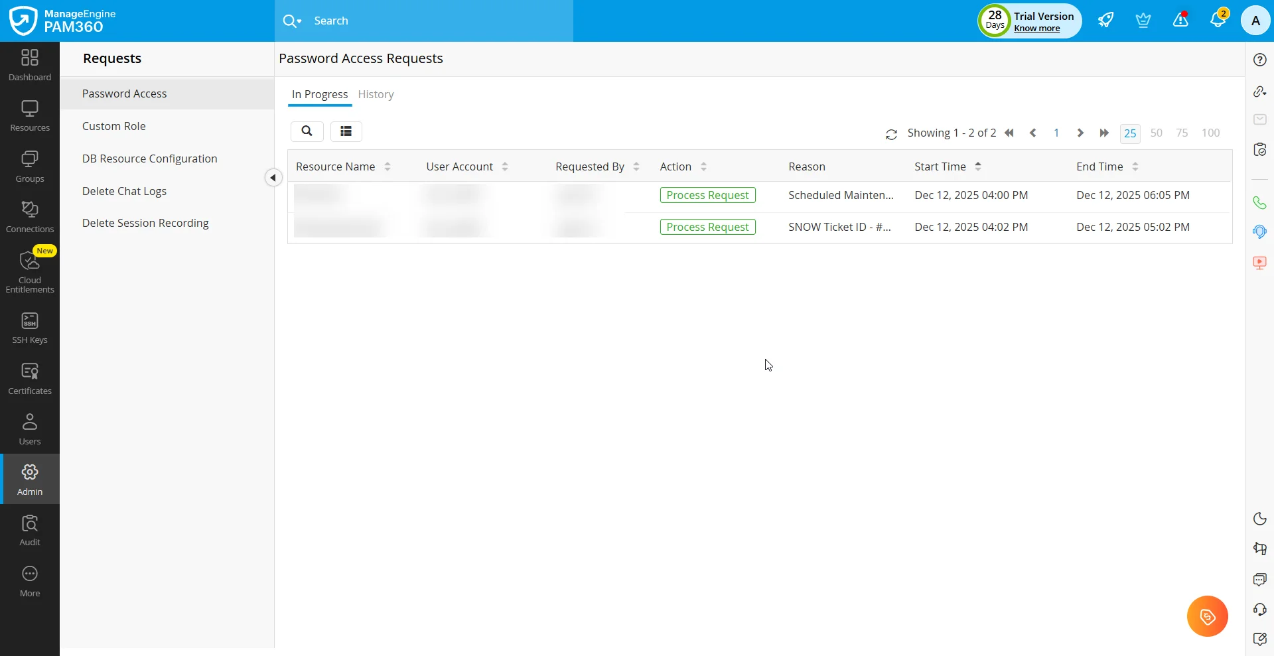Click the refresh icon beside Showing
Viewport: 1274px width, 656px height.
891,134
